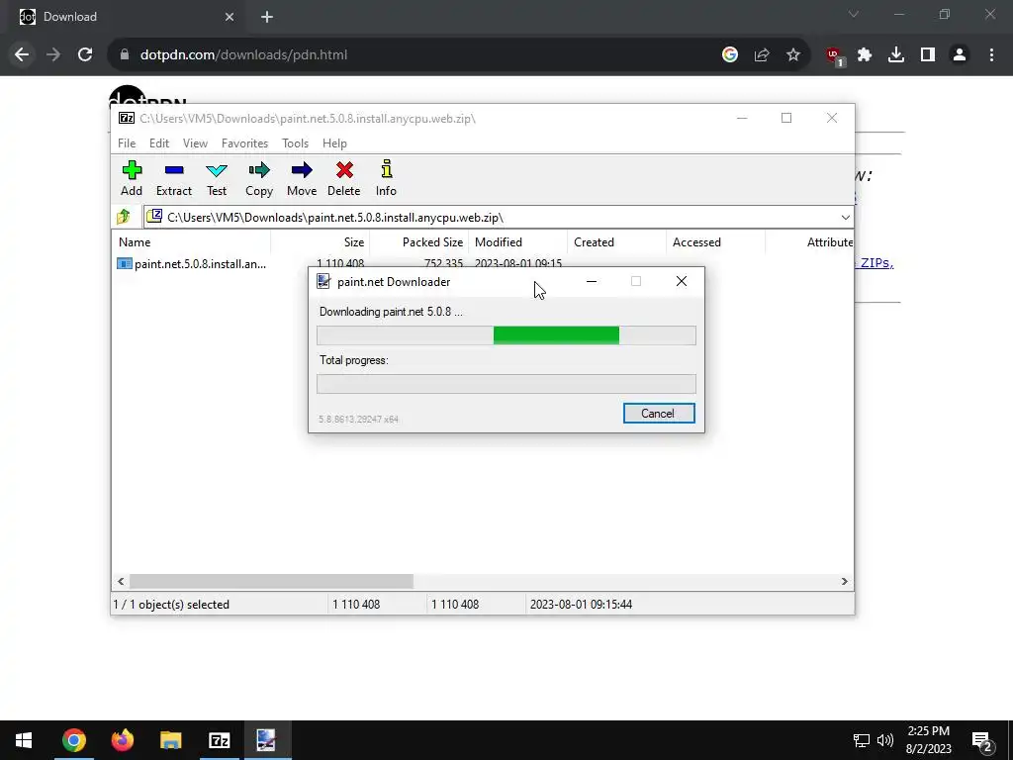Click paint.net installer taskbar icon
The height and width of the screenshot is (760, 1013).
tap(267, 740)
